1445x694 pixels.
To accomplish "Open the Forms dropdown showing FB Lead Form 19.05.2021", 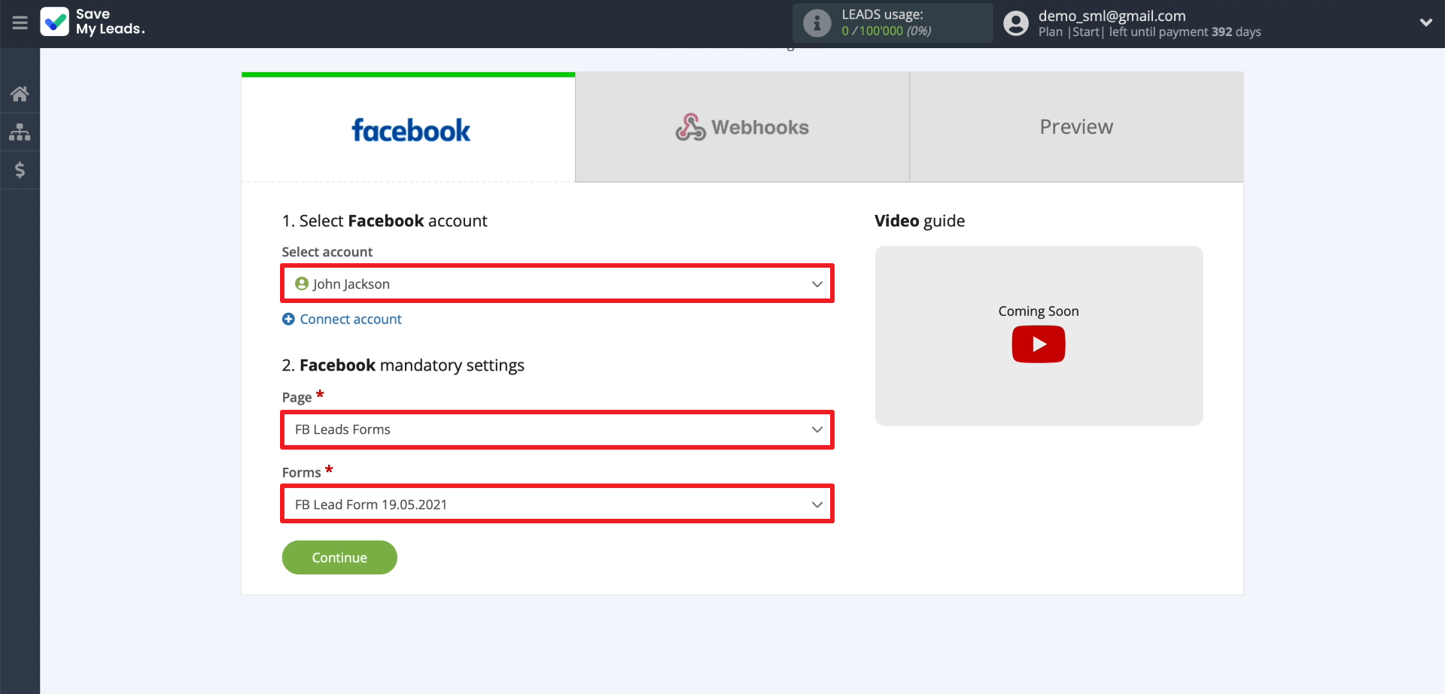I will [x=558, y=504].
